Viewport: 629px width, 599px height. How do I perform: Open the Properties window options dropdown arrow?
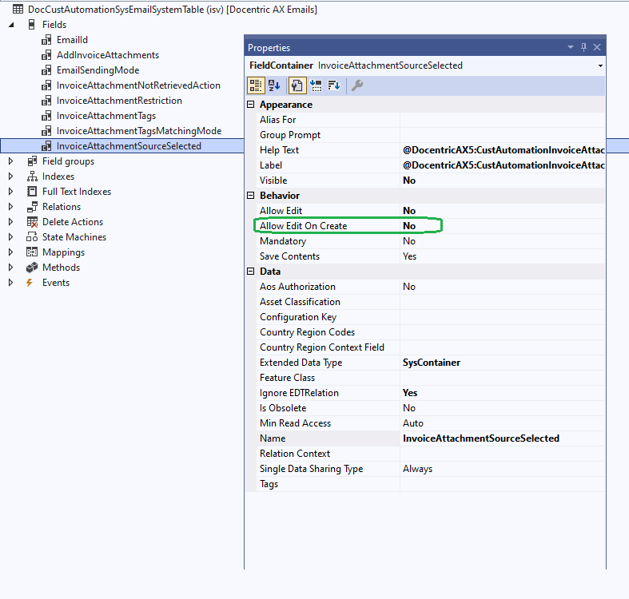[x=570, y=48]
